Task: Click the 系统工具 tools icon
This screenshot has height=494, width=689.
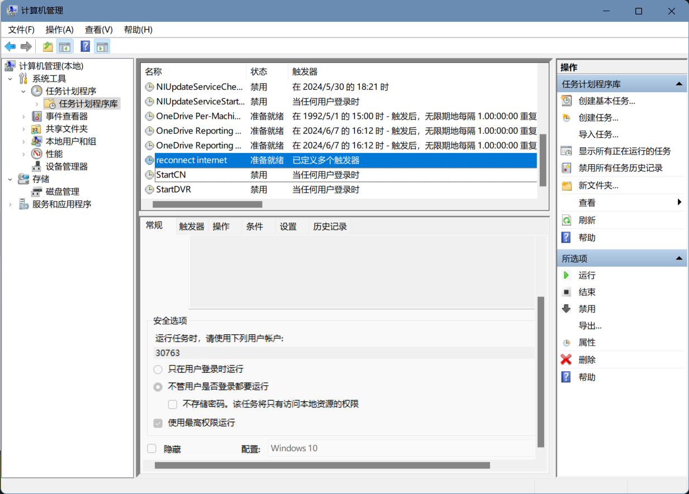Action: pos(23,79)
